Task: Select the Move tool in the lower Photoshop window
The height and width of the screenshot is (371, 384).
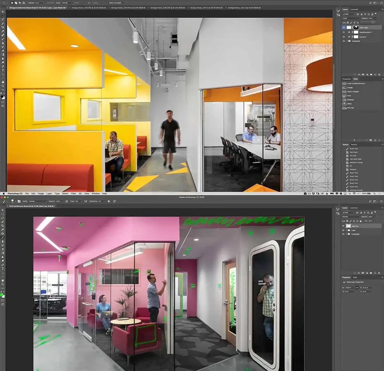Action: [x=3, y=210]
